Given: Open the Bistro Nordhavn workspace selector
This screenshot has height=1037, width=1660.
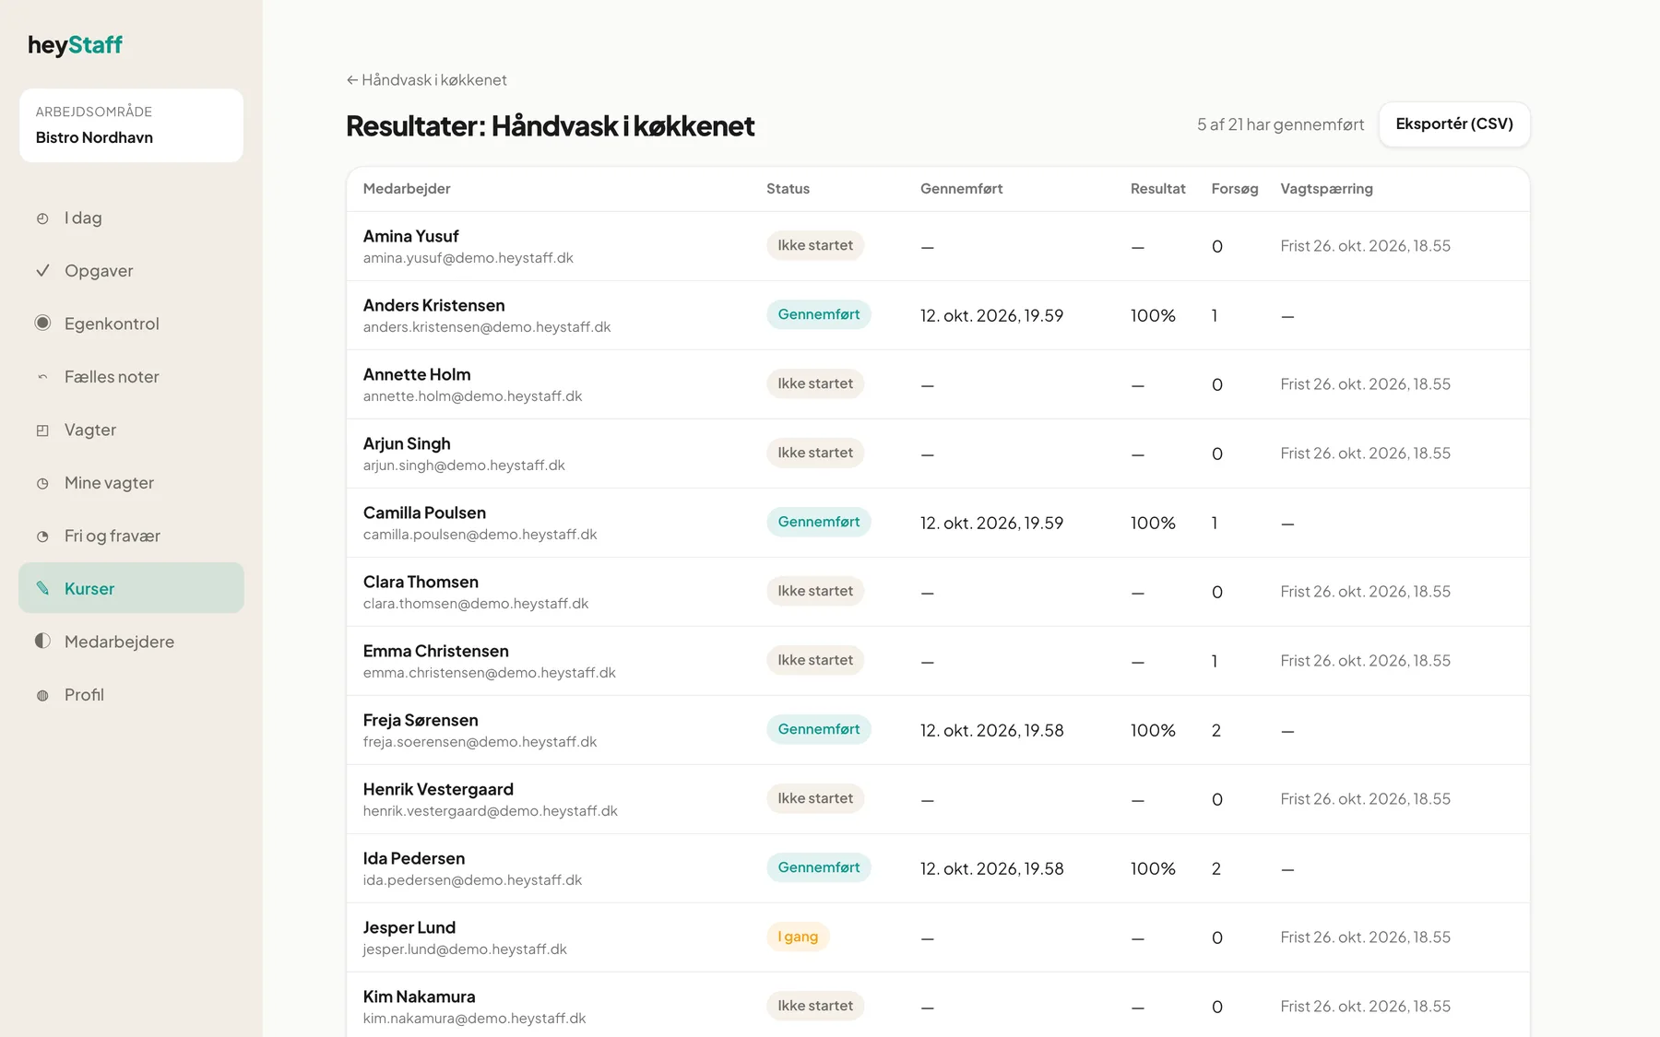Looking at the screenshot, I should pos(131,125).
